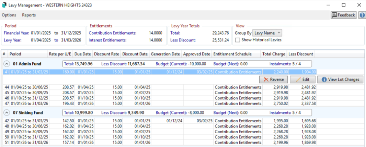This screenshot has width=366, height=147.
Task: Click total charge 2,199.96 in row 51
Action: (280, 142)
